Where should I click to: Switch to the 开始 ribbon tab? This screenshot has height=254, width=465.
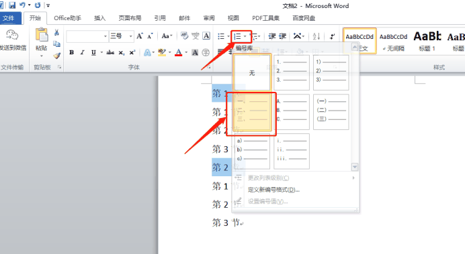pos(35,18)
